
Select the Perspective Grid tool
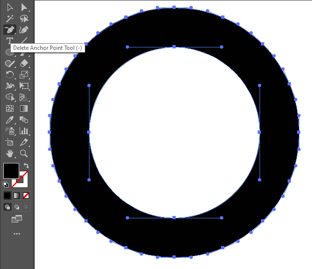24,97
